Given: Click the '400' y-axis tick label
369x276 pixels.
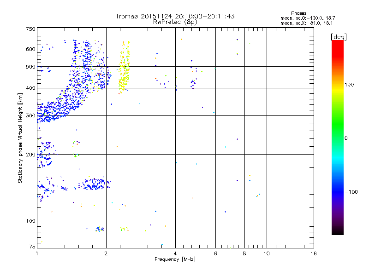Looking at the screenshot, I should click(30, 88).
